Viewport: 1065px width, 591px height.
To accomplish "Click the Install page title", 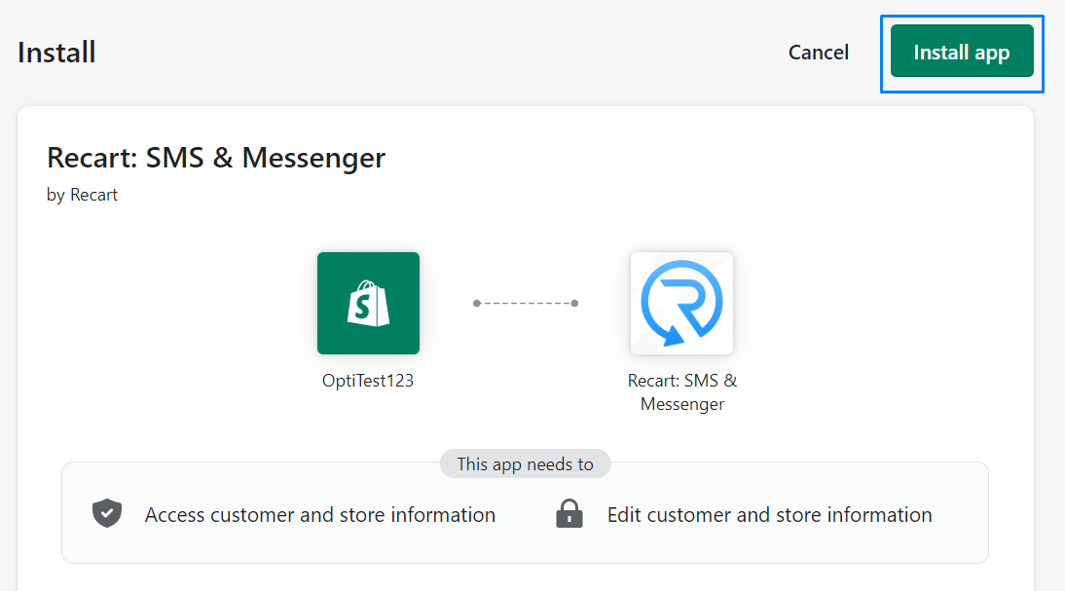I will [56, 53].
